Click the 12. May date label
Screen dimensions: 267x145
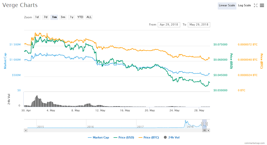[100, 110]
